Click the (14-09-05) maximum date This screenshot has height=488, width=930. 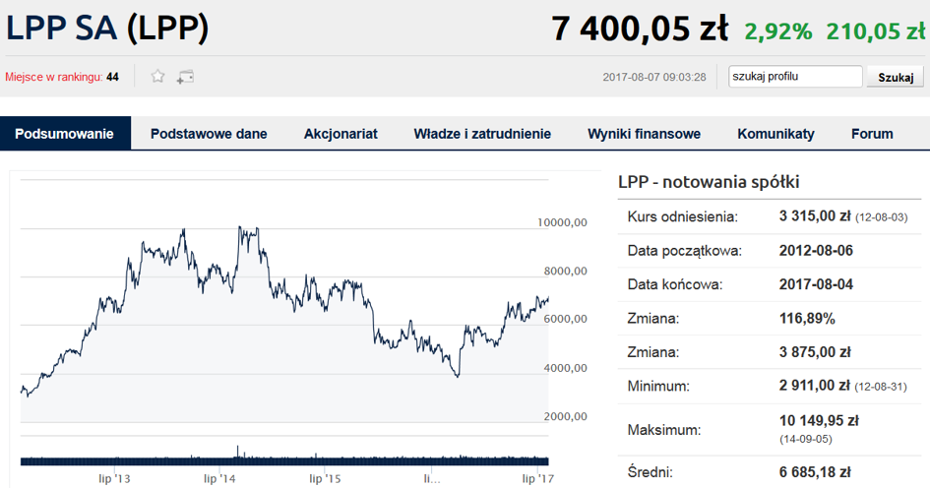pyautogui.click(x=805, y=440)
